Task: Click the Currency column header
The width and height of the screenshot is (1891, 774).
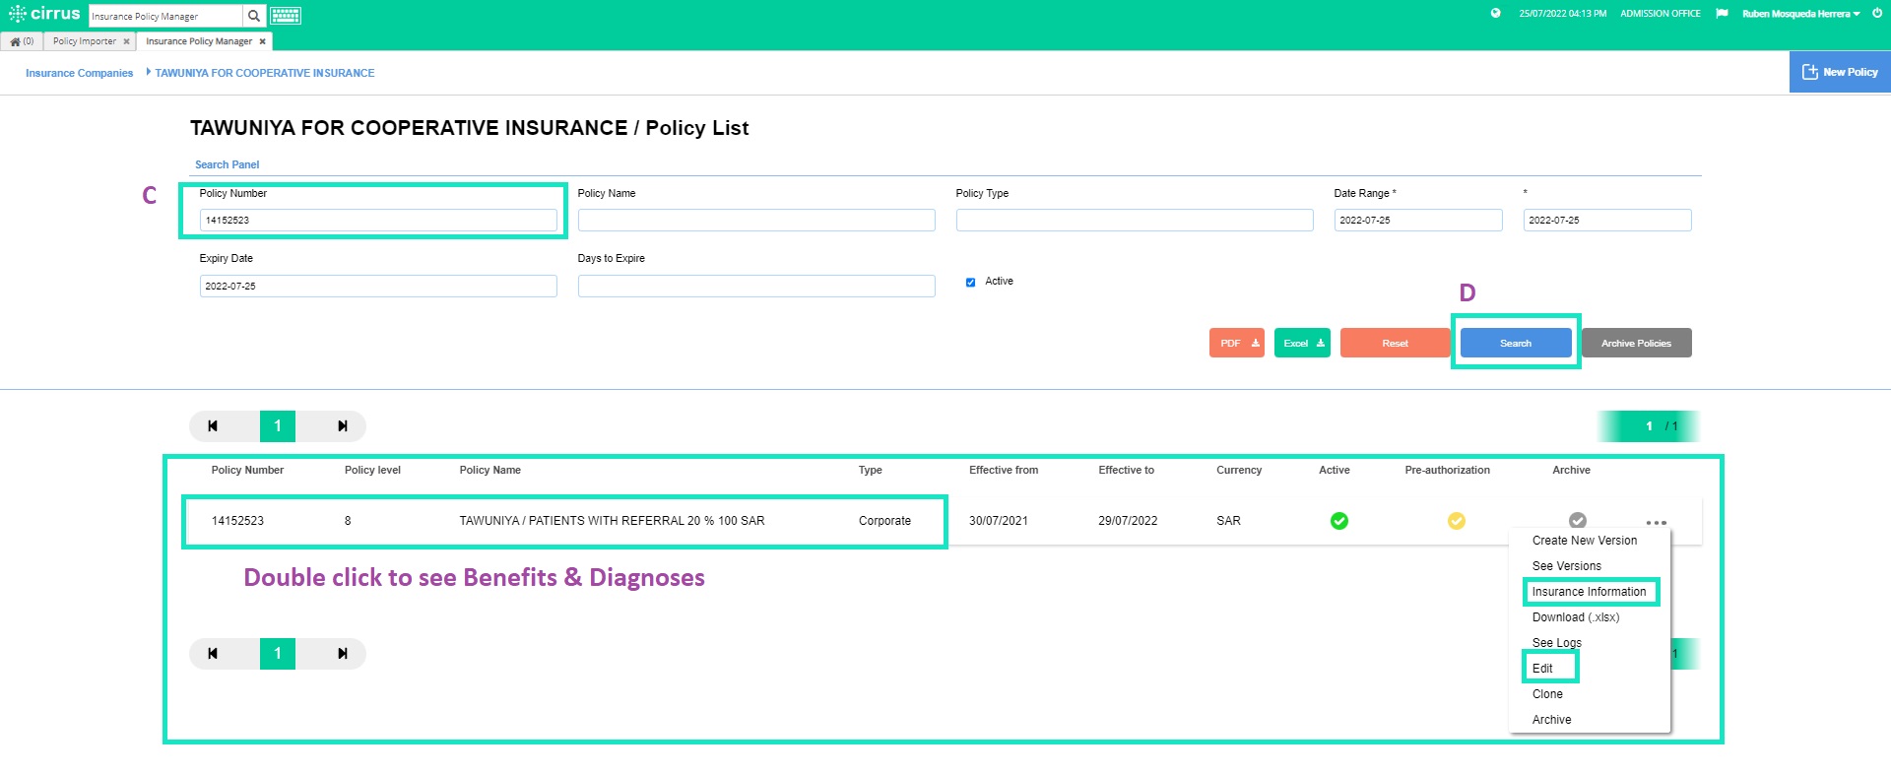Action: pyautogui.click(x=1239, y=471)
